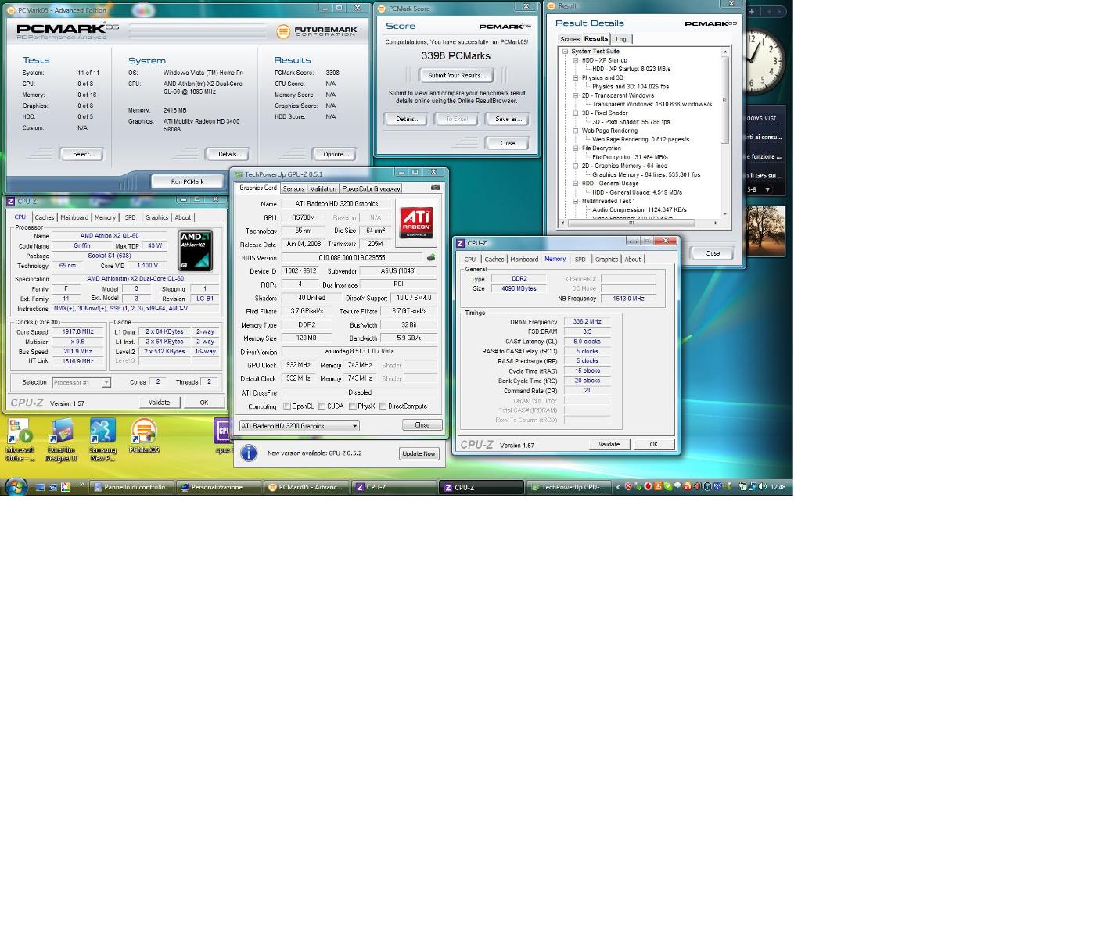Click the first Quick Launch icon beside Start
1114x938 pixels.
[40, 487]
